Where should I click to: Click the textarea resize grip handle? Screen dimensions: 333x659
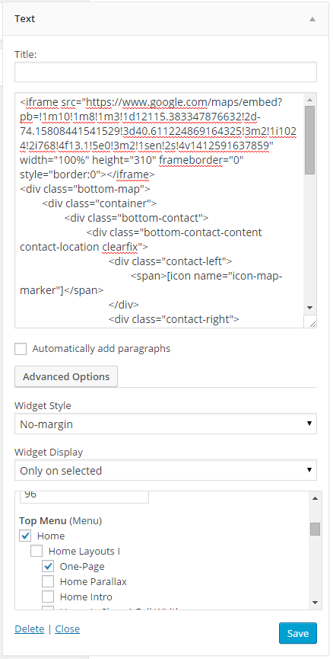pos(311,322)
